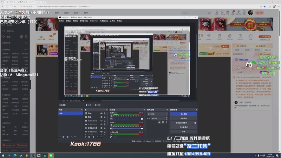281x158 pixels.
Task: Mute the second mixer audio channel
Action: [x=111, y=129]
